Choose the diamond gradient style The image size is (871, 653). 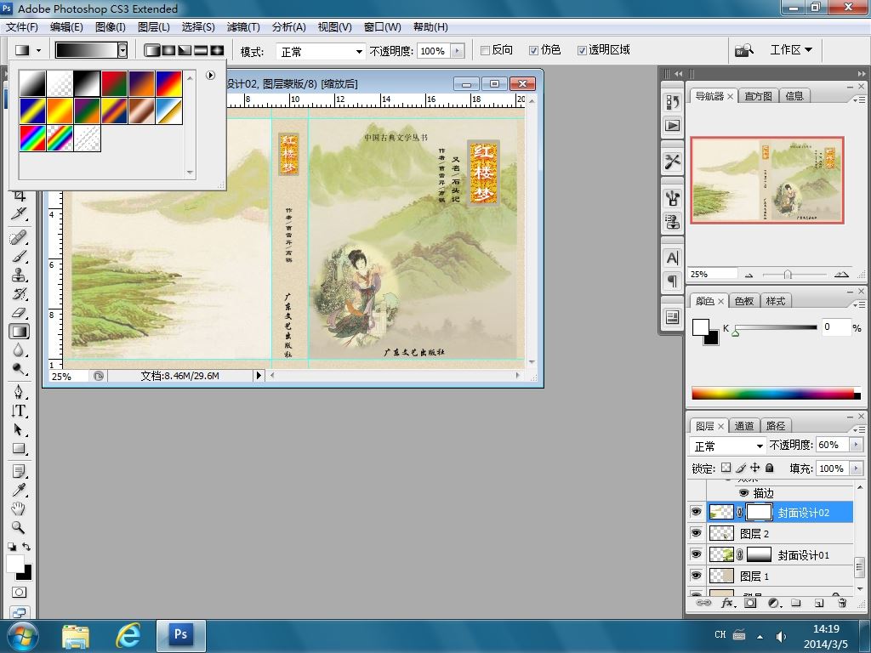(217, 50)
